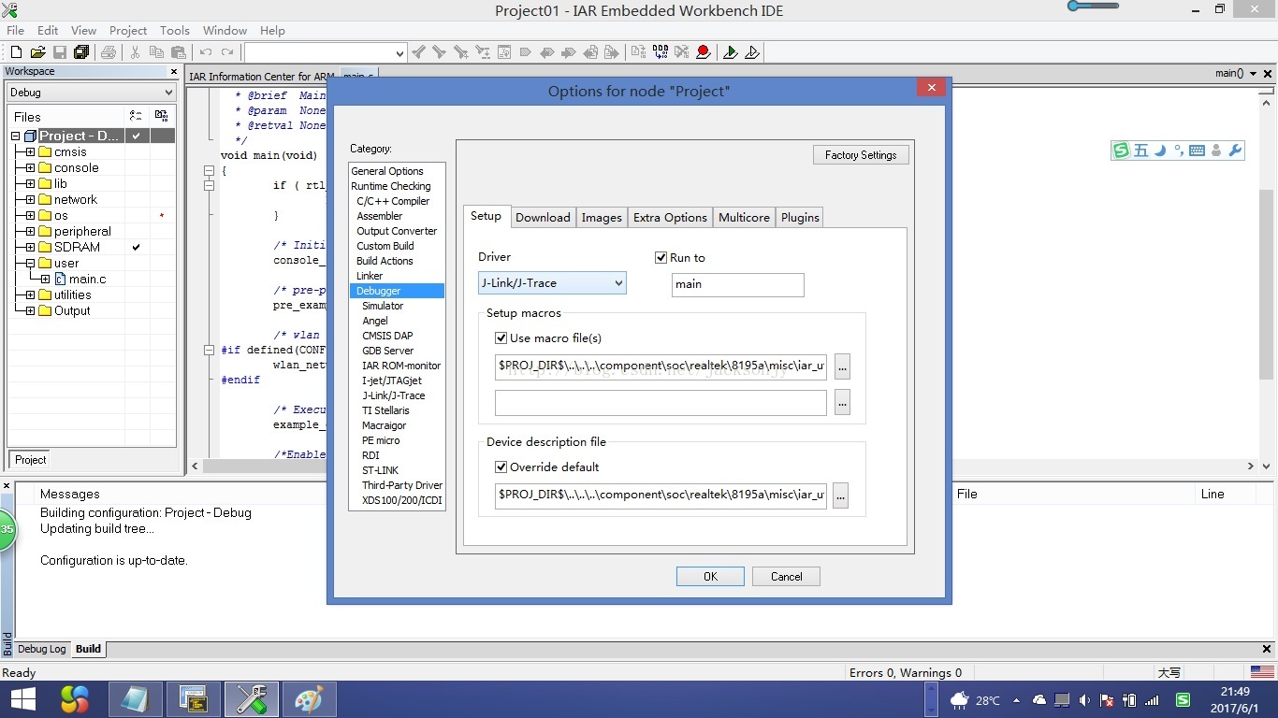Open the File menu
This screenshot has width=1278, height=718.
15,30
